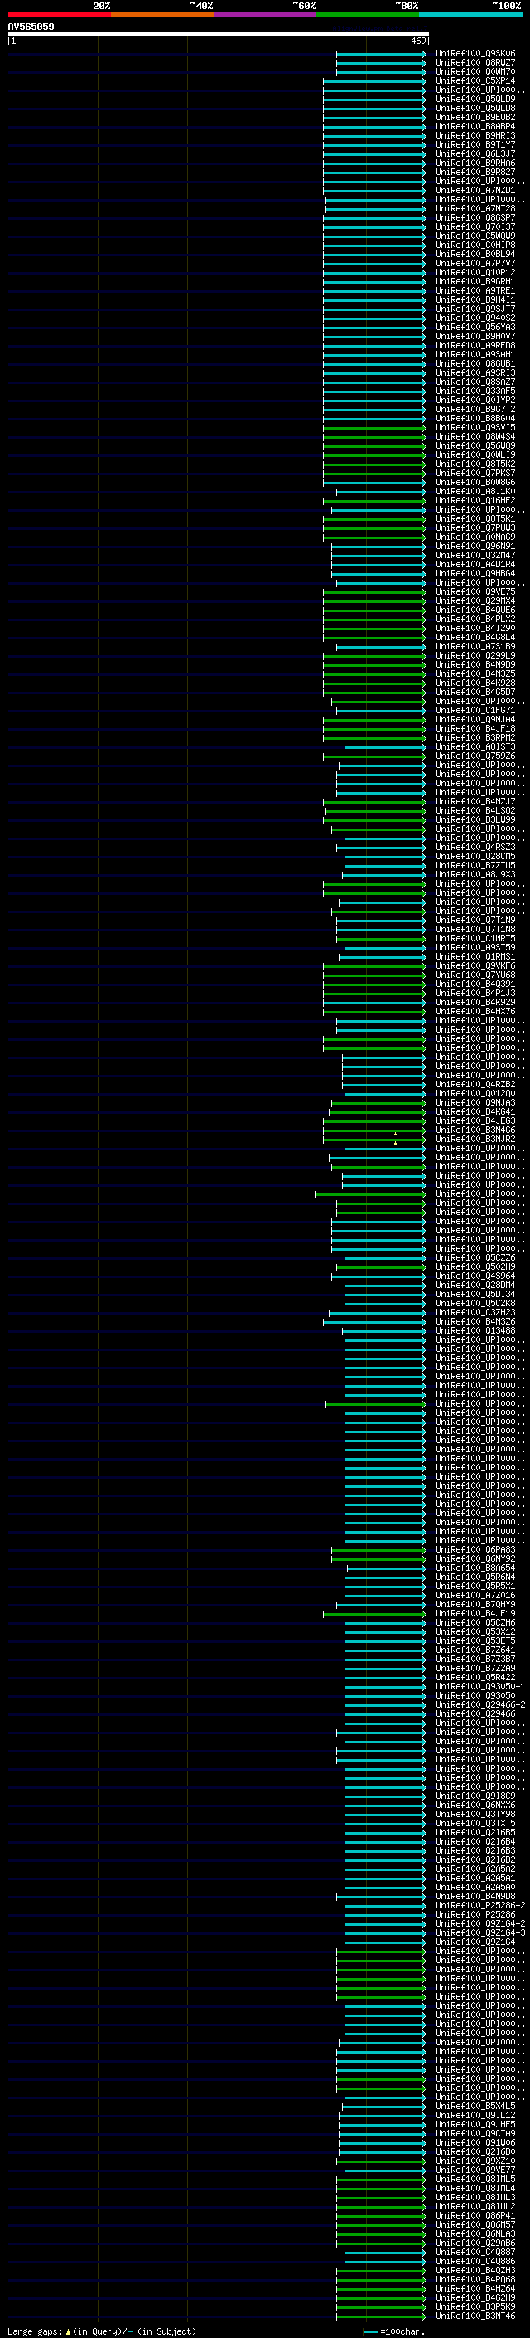This screenshot has width=530, height=2338.
Task: Select hit label UniRef100_B9RHA6
Action: click(475, 163)
